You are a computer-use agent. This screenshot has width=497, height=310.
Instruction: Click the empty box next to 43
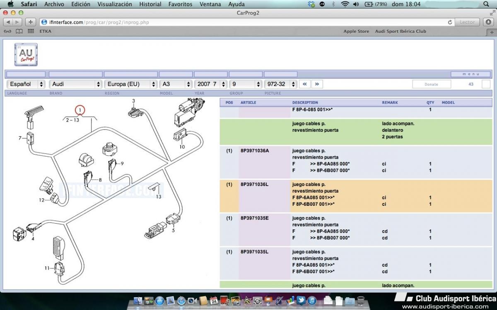(x=486, y=84)
